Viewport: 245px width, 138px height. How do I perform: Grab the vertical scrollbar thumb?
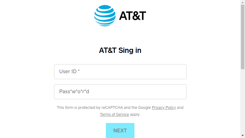click(x=242, y=37)
